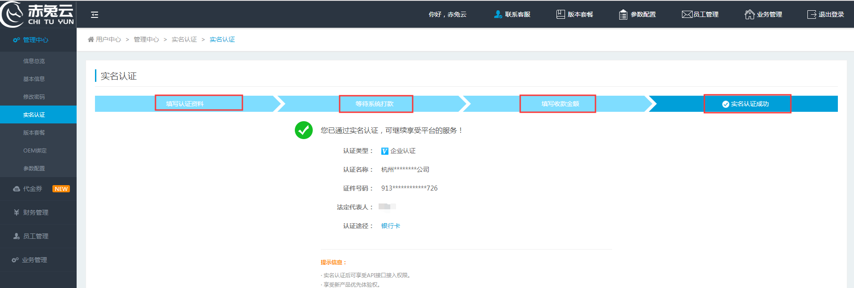Select 修改密码 from the sidebar menu
This screenshot has height=288, width=854.
click(x=34, y=97)
